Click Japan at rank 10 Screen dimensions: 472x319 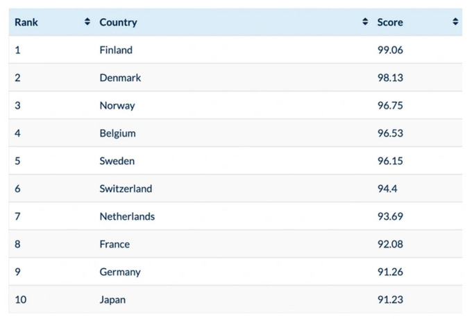[x=112, y=300]
